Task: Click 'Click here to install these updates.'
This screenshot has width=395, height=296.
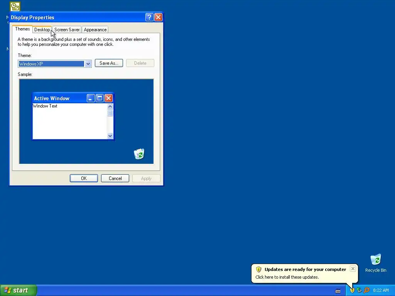Action: [287, 277]
